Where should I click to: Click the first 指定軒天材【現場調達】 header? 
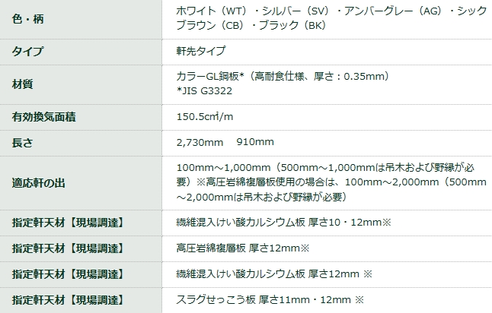[68, 223]
